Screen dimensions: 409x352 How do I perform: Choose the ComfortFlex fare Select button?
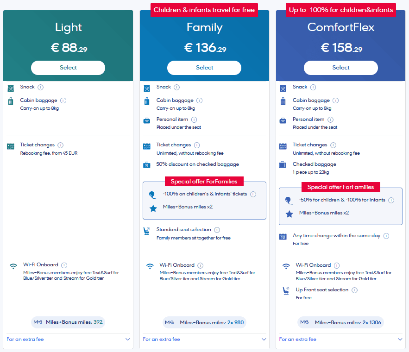coord(340,68)
